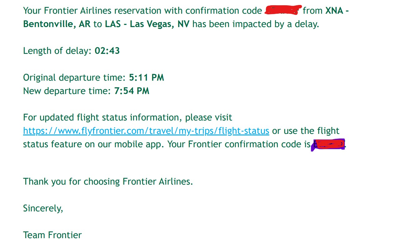This screenshot has height=245, width=394.
Task: Click the bold text Bentonville, AR
Action: coord(57,24)
